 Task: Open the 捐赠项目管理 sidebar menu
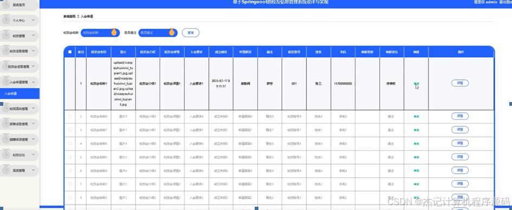point(20,139)
